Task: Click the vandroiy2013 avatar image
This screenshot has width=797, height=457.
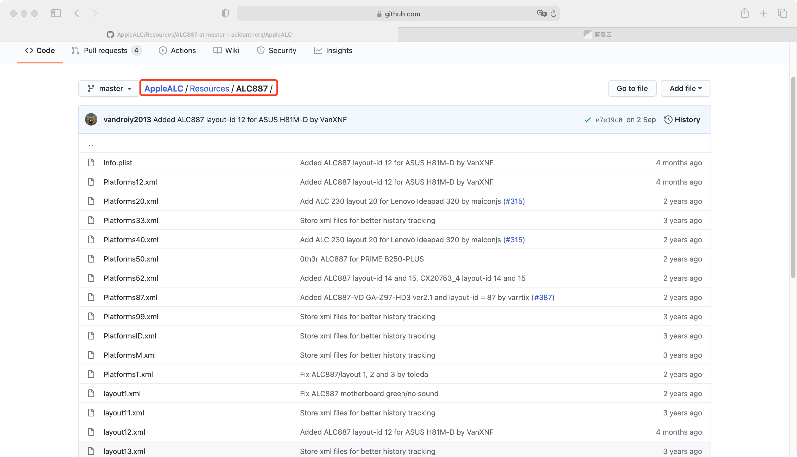Action: 91,120
